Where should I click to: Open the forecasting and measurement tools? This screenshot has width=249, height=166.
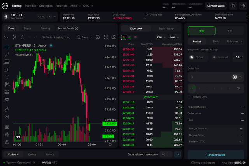click(7, 92)
